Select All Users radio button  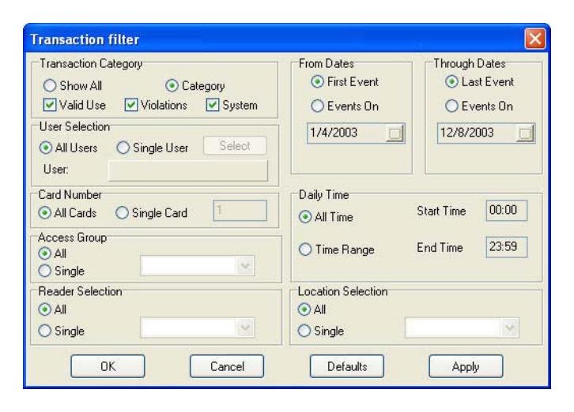pos(45,148)
